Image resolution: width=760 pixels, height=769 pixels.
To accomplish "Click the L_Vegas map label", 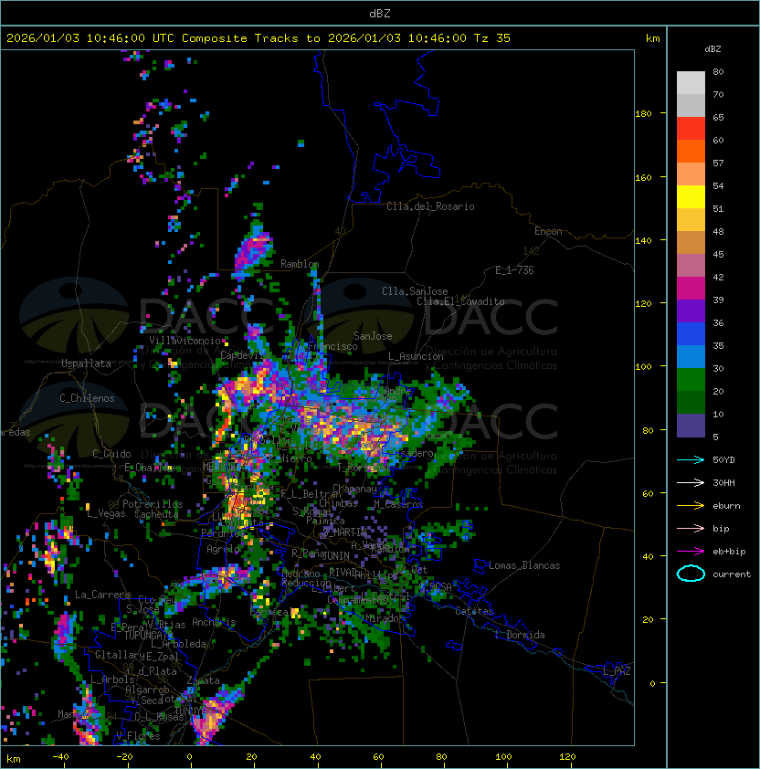I will pos(106,513).
